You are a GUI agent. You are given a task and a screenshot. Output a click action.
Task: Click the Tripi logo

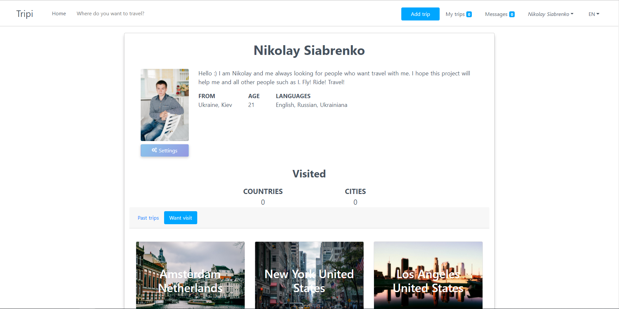tap(25, 14)
